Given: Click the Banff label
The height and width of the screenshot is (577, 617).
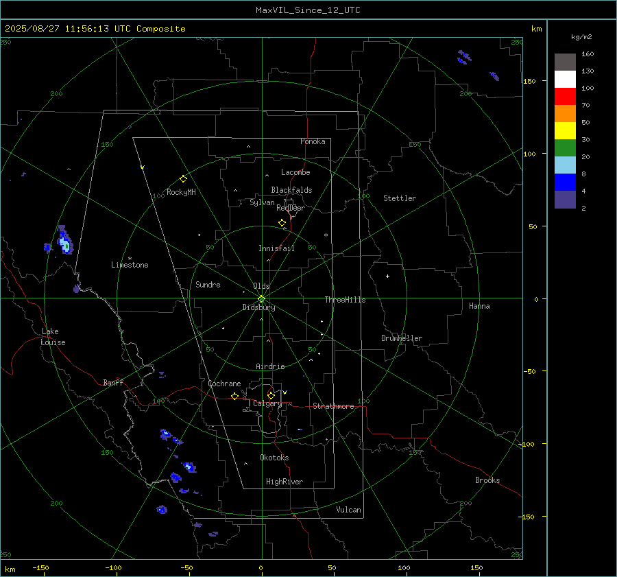Looking at the screenshot, I should [x=113, y=383].
